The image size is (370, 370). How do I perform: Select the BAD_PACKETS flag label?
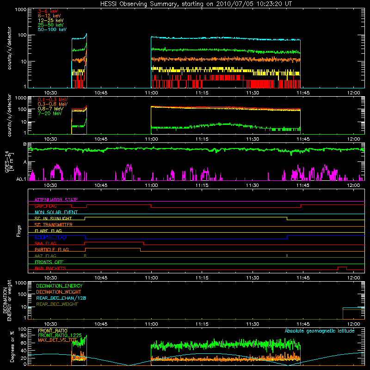coord(50,268)
